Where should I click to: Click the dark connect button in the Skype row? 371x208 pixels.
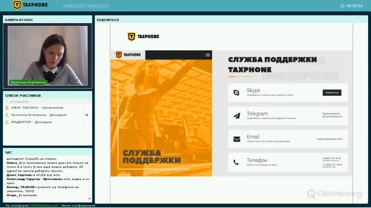click(332, 92)
